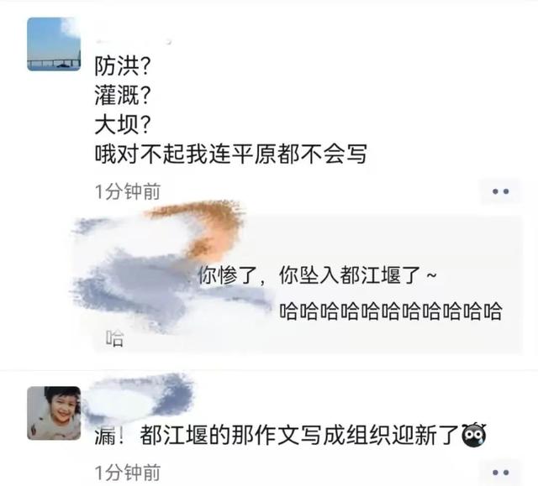Tap the post text 都江堰的那作文写成组织迎新了
Viewport: 538px width, 486px height.
coord(299,436)
